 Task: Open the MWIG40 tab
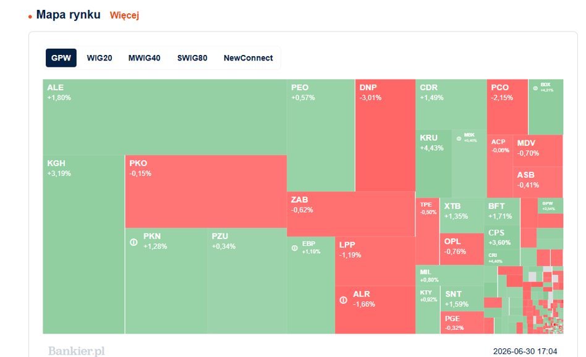(144, 58)
